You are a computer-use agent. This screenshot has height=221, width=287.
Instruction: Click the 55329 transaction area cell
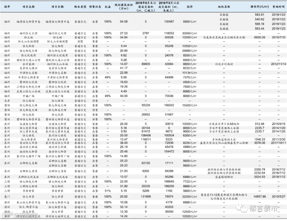coord(146,105)
